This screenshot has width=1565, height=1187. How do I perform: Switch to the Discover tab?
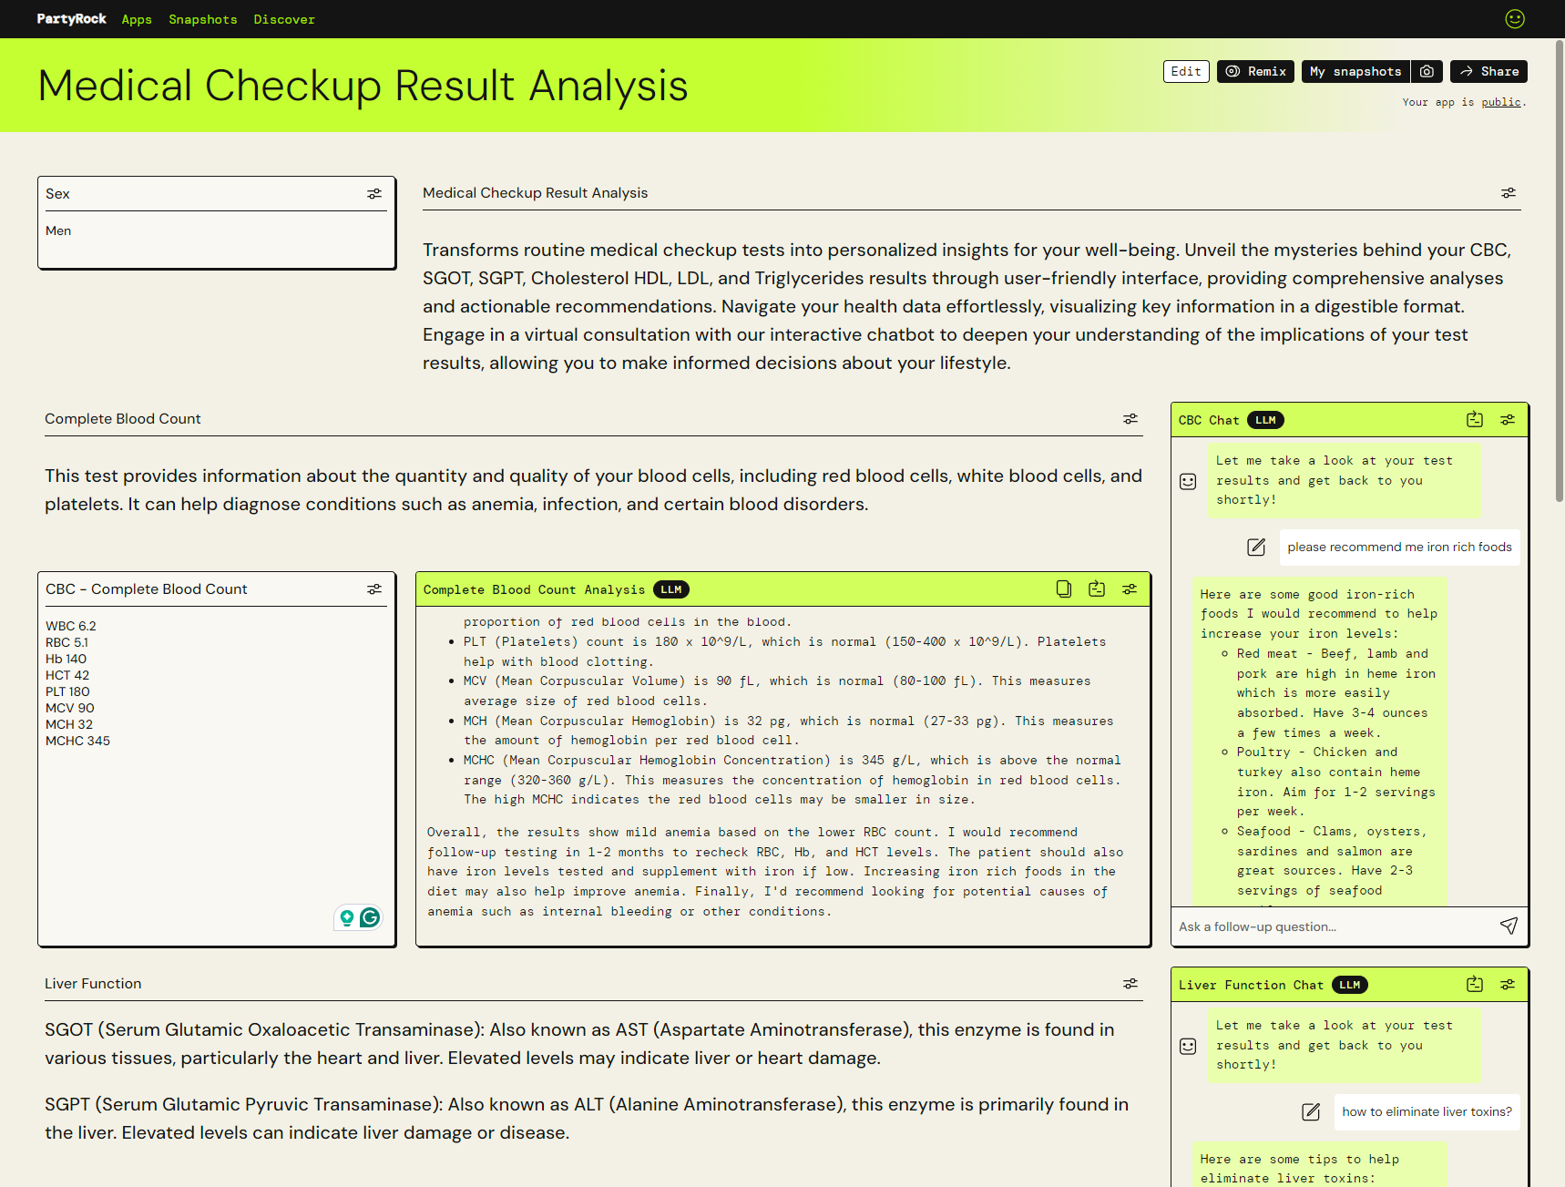click(284, 19)
